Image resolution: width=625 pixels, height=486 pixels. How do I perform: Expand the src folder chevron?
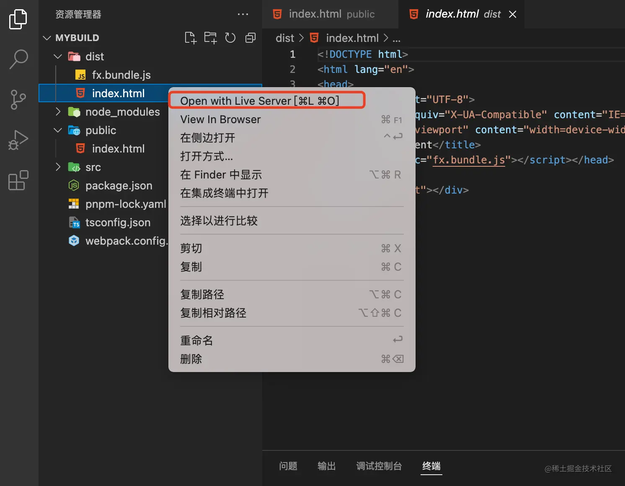[58, 167]
